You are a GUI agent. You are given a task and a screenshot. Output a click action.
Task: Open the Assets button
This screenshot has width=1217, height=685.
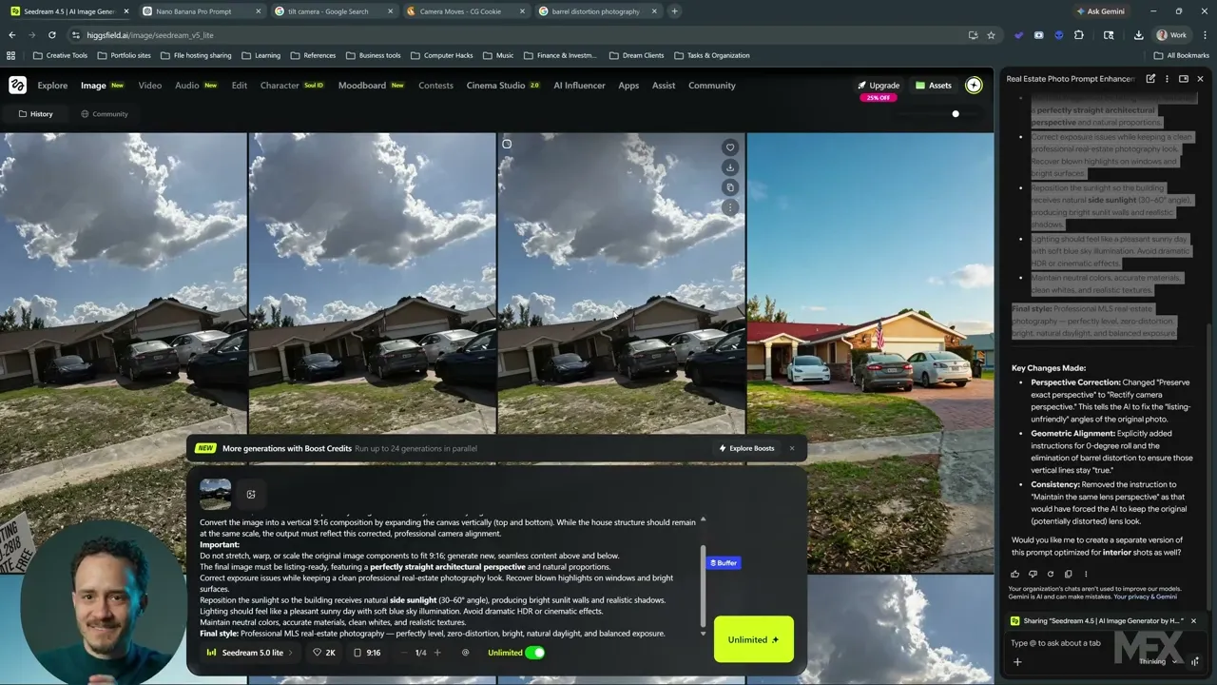[934, 86]
